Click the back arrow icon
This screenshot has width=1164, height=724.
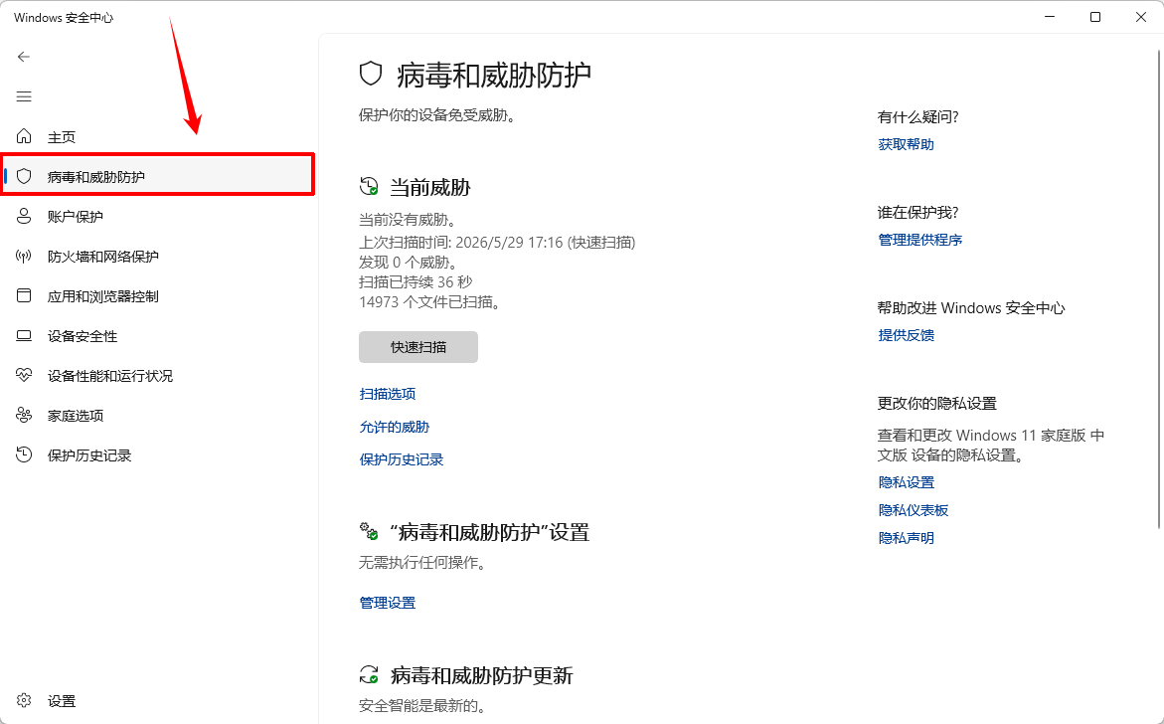coord(24,57)
